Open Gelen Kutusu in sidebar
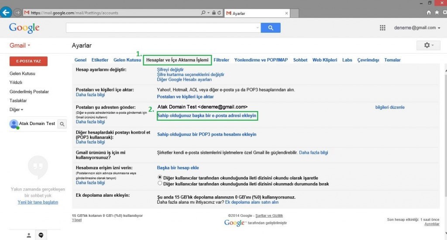 point(22,73)
